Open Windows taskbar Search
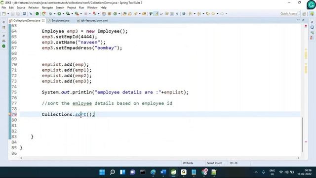 [x=113, y=172]
